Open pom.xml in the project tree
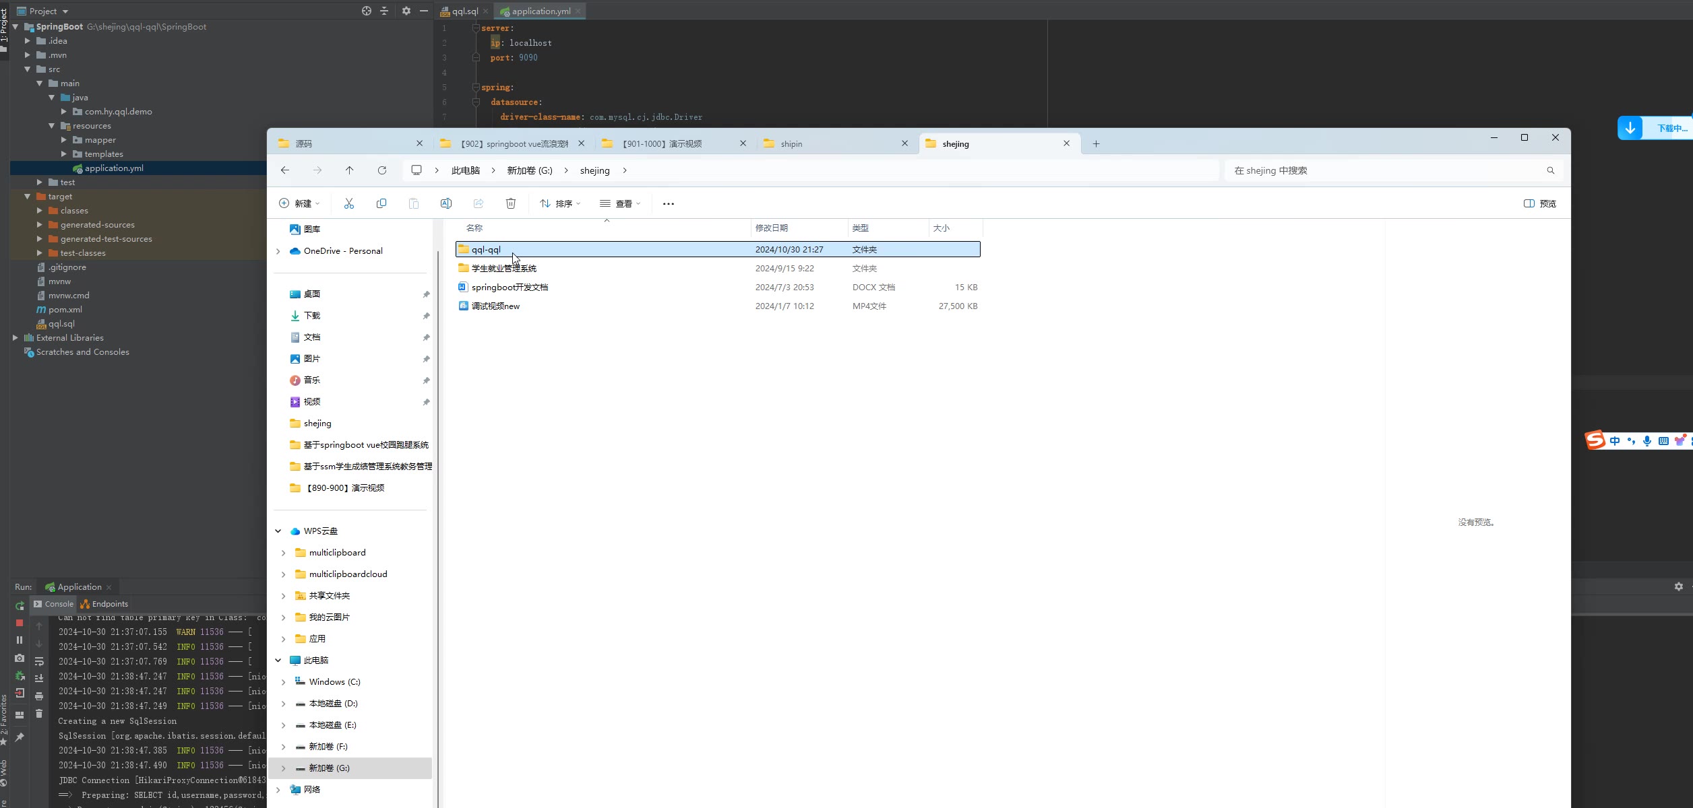The image size is (1693, 808). point(65,310)
